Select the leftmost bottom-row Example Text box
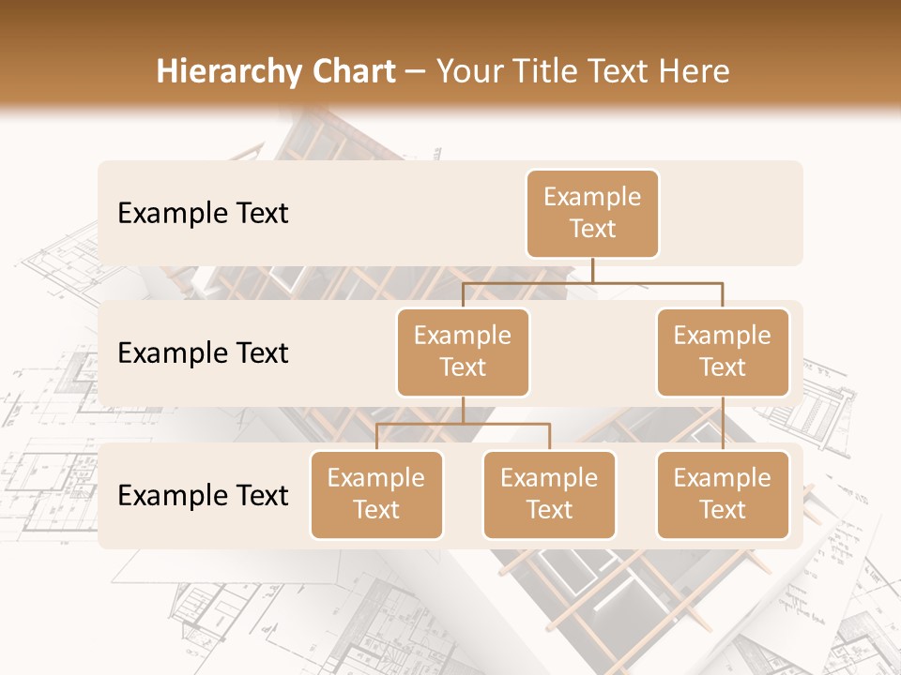901x675 pixels. click(376, 495)
